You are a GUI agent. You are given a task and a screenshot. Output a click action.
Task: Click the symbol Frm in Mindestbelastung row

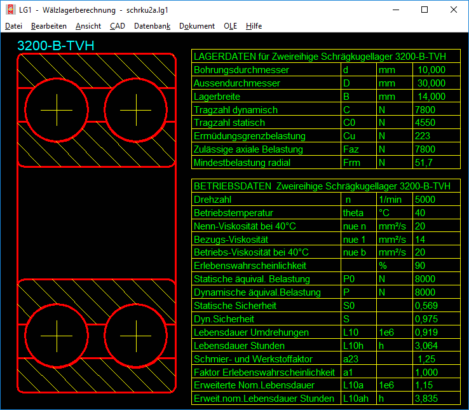coord(351,163)
